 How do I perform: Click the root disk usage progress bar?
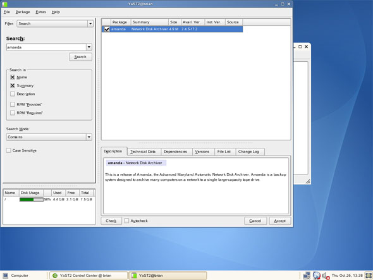click(32, 199)
